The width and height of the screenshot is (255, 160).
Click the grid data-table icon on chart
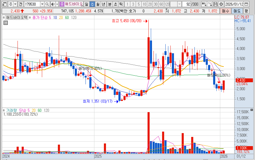click(6, 23)
